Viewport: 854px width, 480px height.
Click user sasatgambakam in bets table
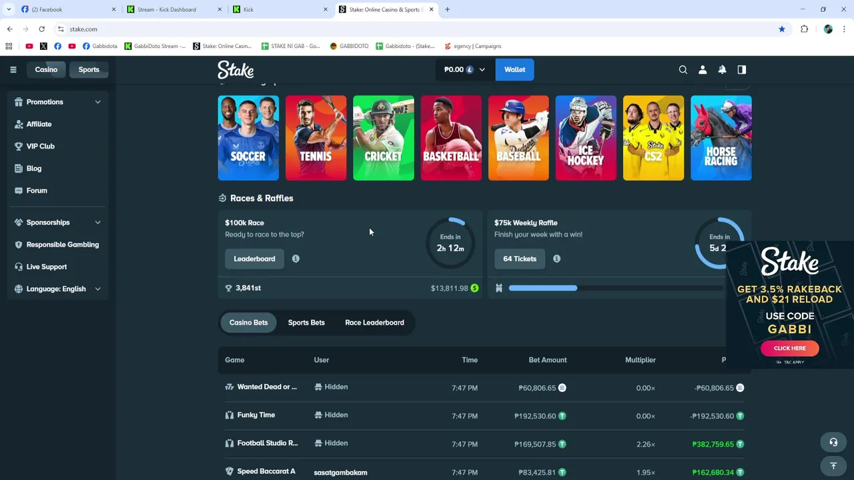click(x=340, y=472)
